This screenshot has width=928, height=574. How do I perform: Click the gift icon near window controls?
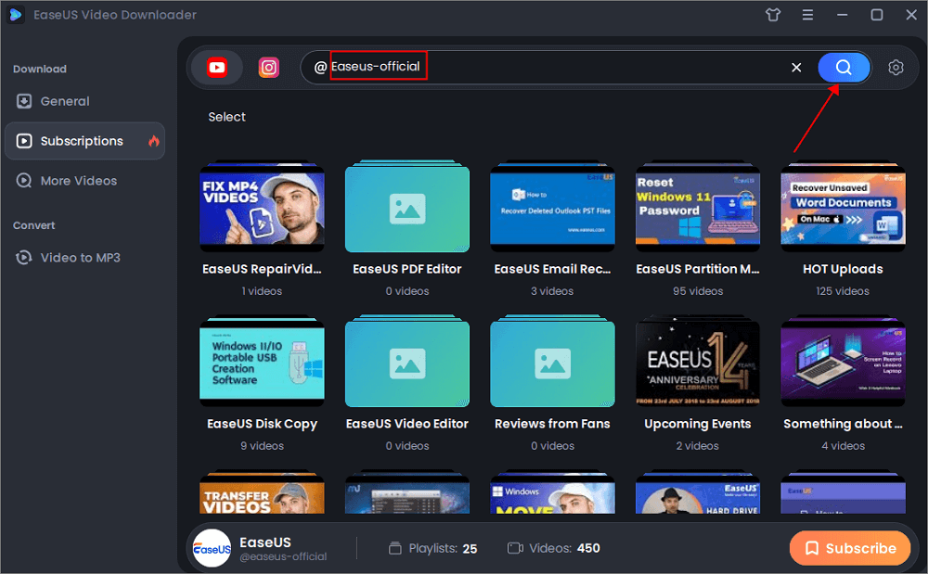pyautogui.click(x=773, y=15)
